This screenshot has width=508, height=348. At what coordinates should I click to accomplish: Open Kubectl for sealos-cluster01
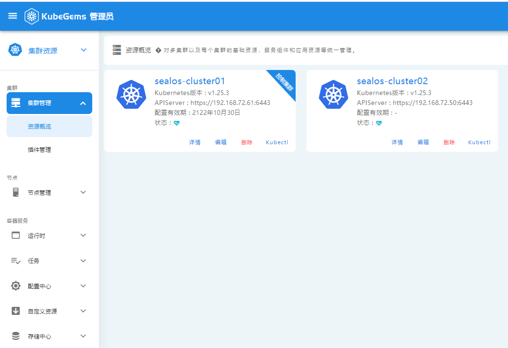point(277,142)
